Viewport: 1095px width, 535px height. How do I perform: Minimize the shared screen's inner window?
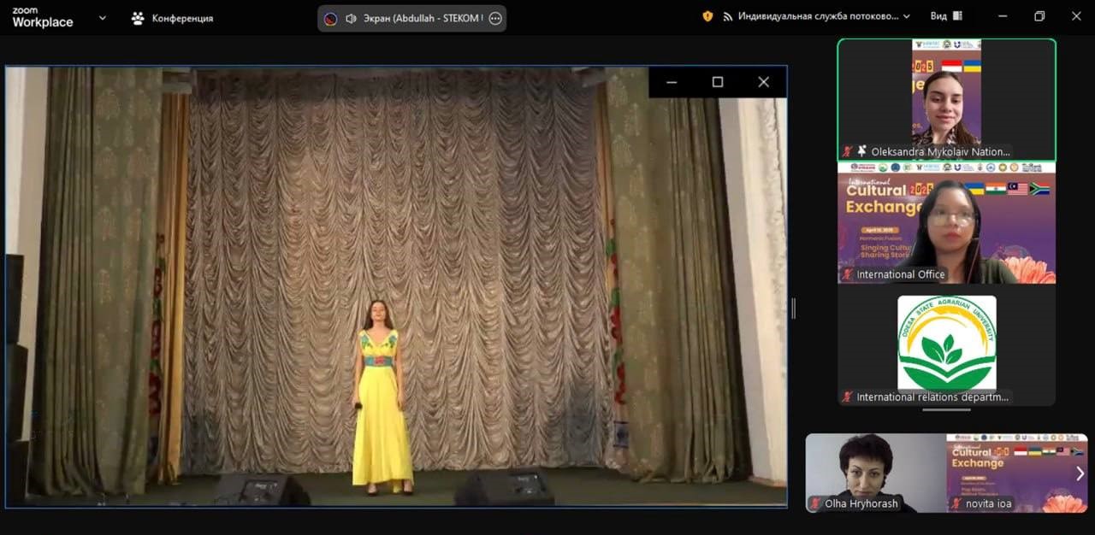point(672,82)
